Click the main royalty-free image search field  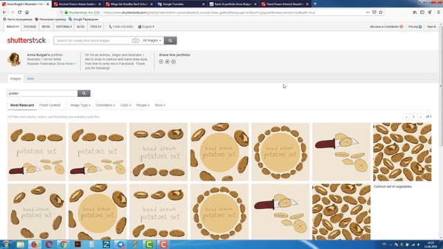coord(93,41)
